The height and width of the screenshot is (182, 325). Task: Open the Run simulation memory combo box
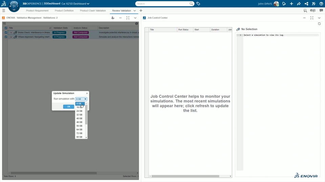coord(81,99)
